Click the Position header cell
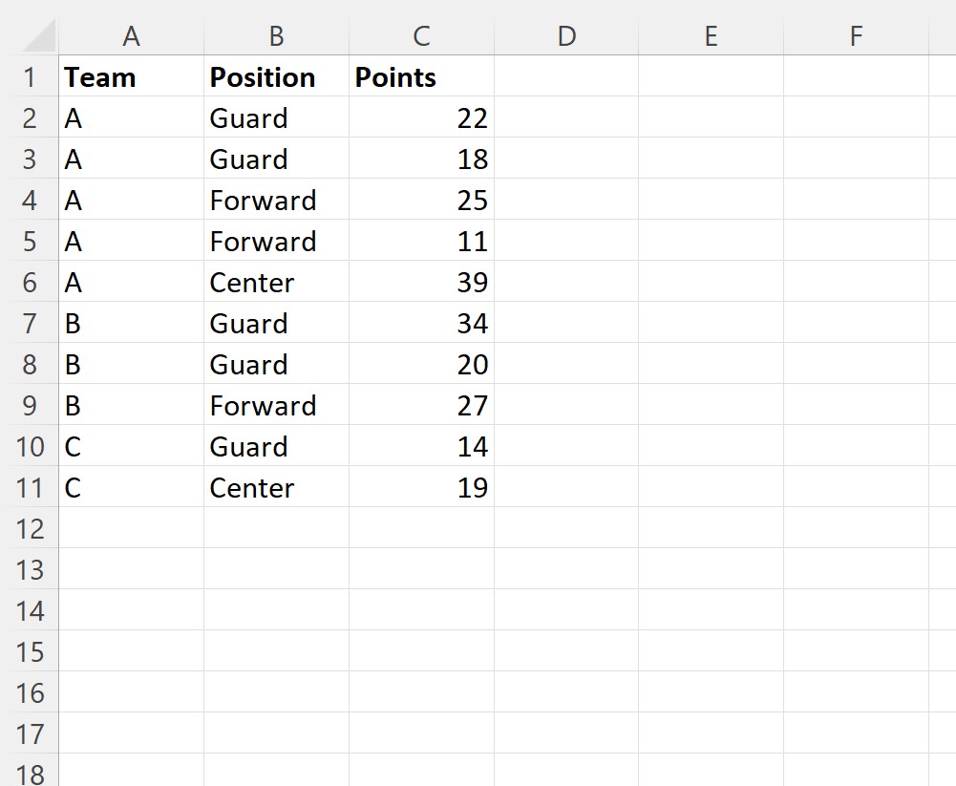Viewport: 956px width, 786px height. point(276,76)
